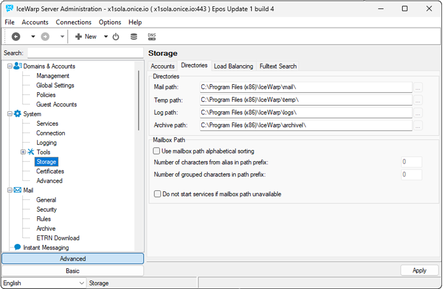Open the English language dropdown
The height and width of the screenshot is (289, 443).
(x=43, y=283)
